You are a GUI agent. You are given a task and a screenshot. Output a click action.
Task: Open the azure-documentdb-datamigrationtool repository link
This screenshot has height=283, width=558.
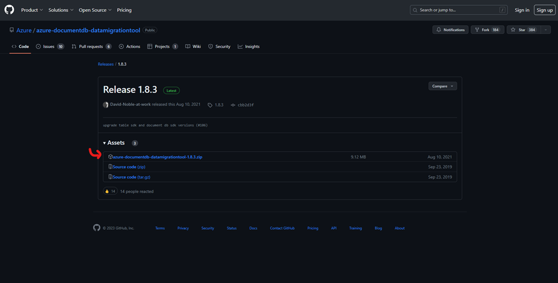click(88, 30)
